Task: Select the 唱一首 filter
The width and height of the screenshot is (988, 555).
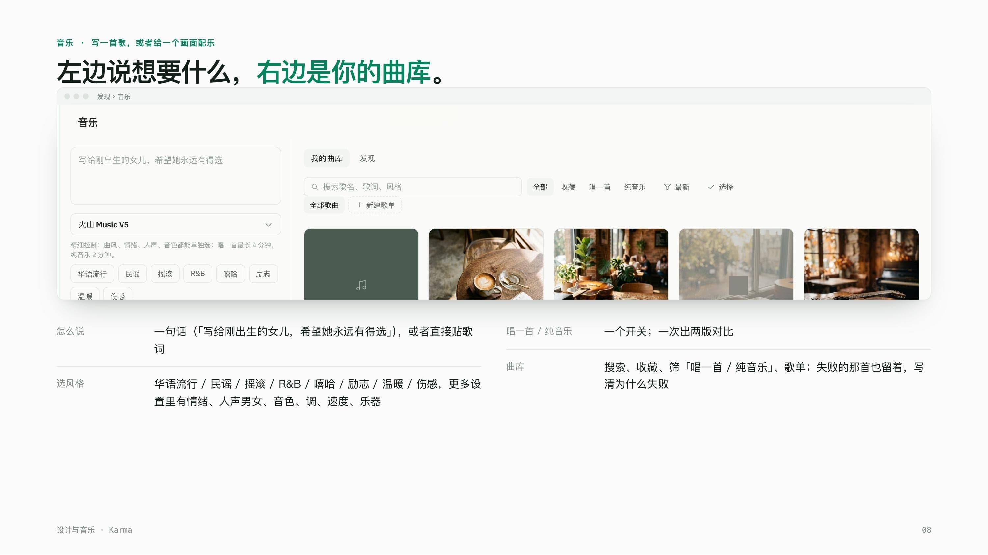Action: coord(599,187)
